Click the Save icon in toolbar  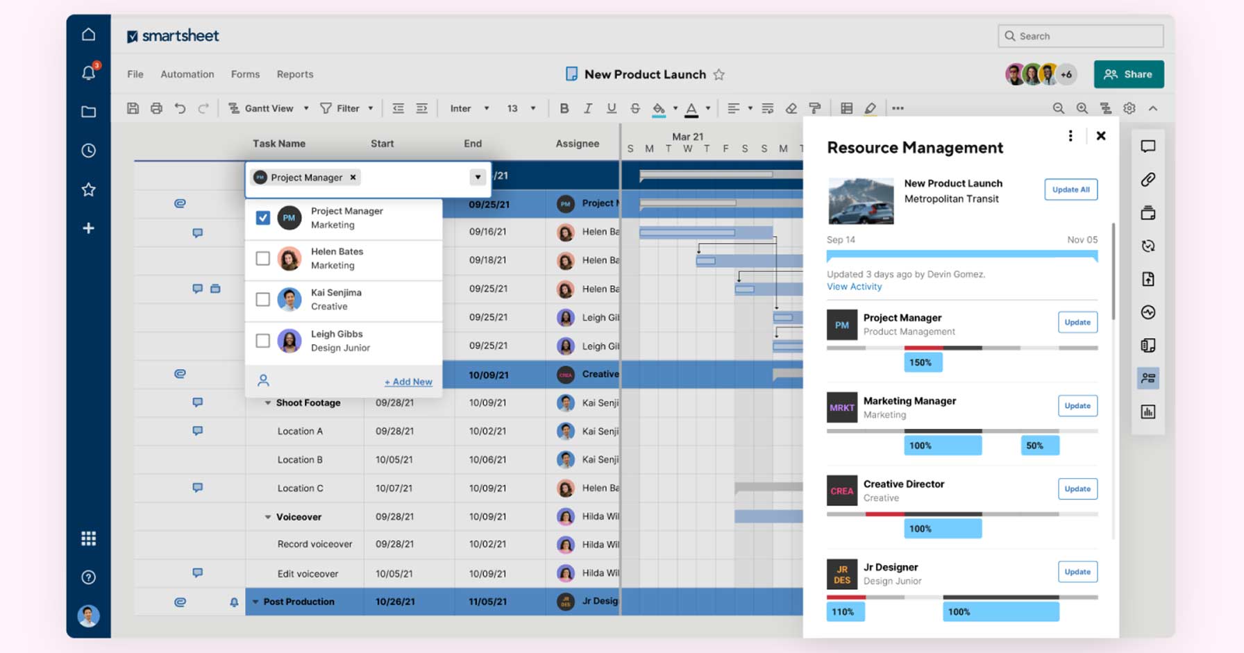pos(133,108)
